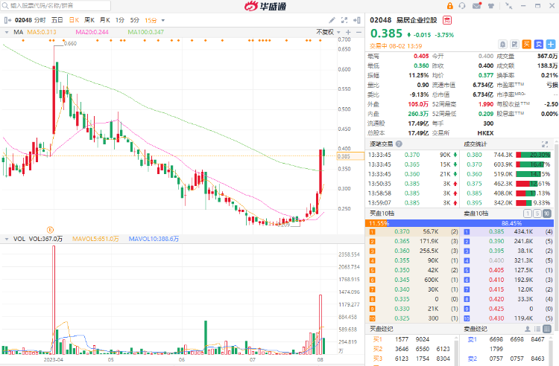The image size is (559, 366).
Task: Click the 52周最高 value 1.990
Action: pyautogui.click(x=486, y=104)
